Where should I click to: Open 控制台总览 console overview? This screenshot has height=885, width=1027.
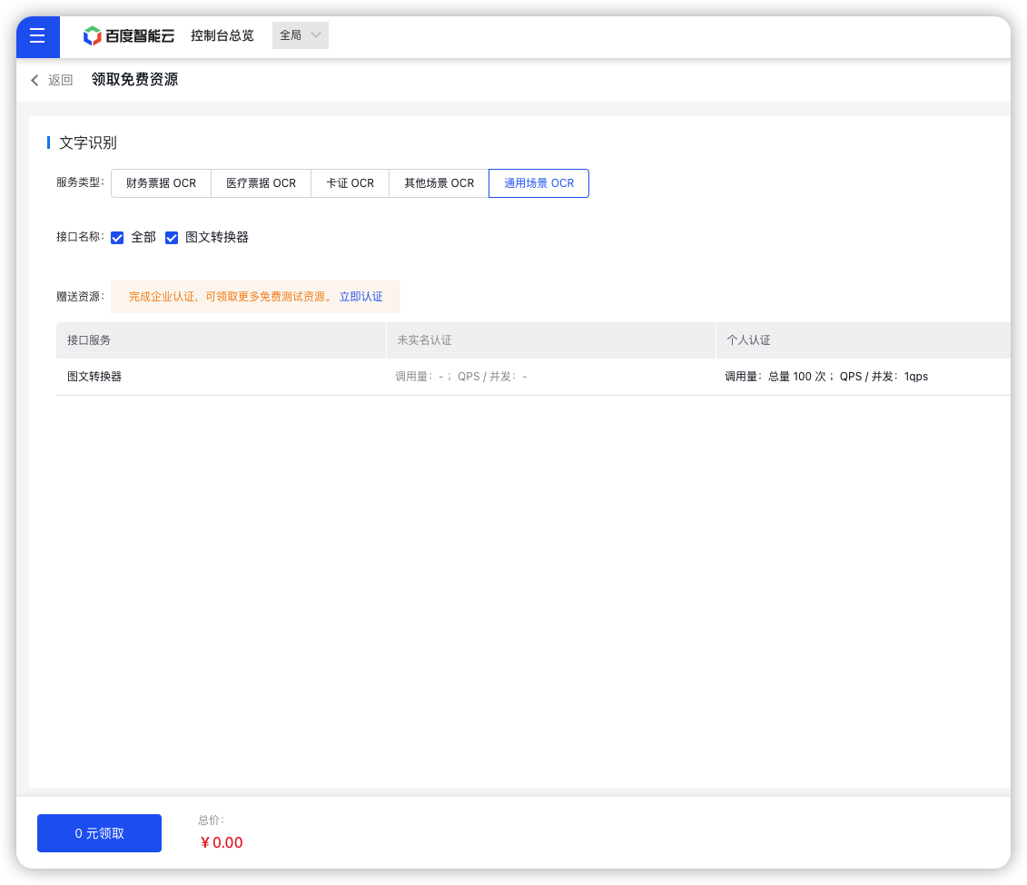[x=222, y=36]
